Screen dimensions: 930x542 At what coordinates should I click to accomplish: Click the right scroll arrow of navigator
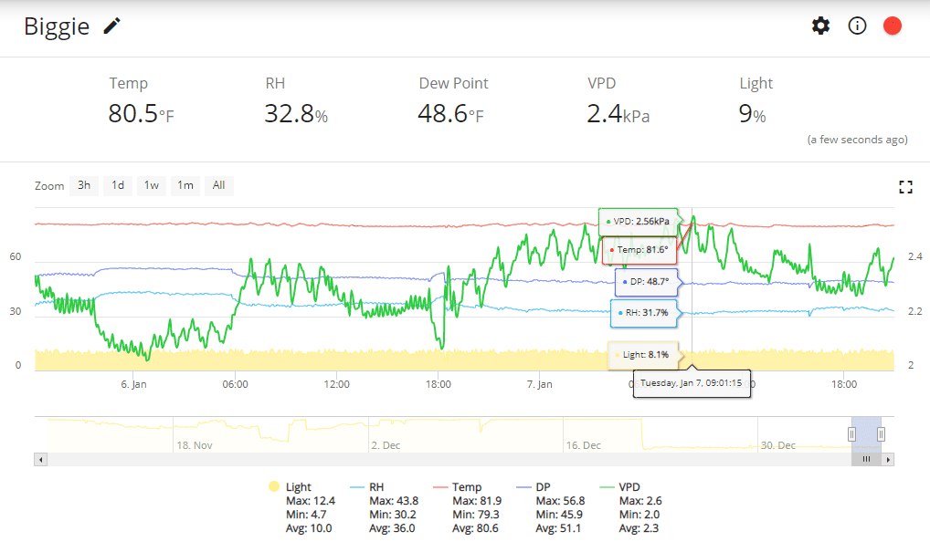coord(888,460)
